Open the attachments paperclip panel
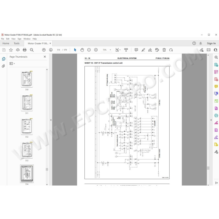Screen dimensions: 219x219 tap(3, 66)
